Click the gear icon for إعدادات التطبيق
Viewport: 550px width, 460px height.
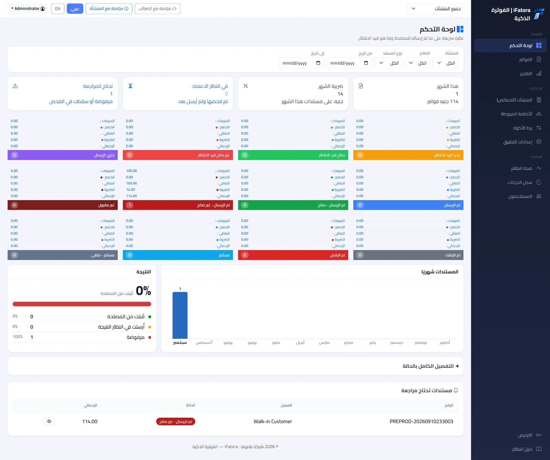click(539, 142)
